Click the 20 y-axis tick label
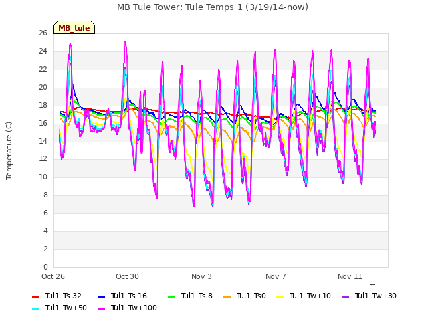Image resolution: width=428 pixels, height=321 pixels. [43, 88]
